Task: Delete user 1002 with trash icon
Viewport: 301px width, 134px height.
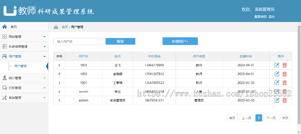Action: [285, 74]
